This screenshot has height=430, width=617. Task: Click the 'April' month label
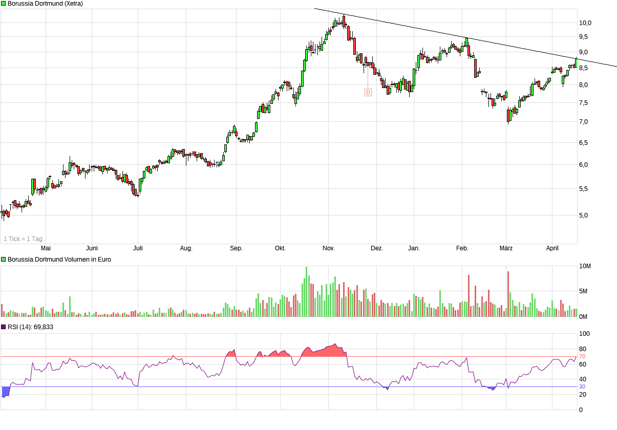click(x=552, y=248)
